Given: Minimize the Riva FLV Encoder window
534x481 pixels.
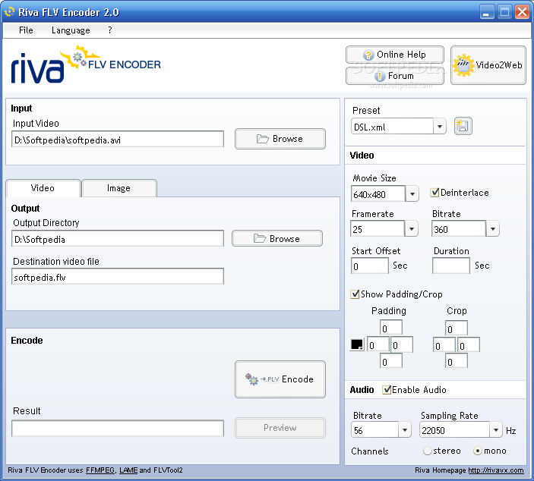Looking at the screenshot, I should pos(487,12).
